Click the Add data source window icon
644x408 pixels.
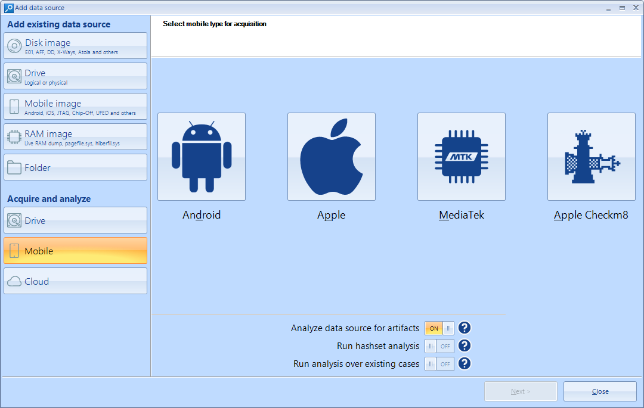point(8,8)
